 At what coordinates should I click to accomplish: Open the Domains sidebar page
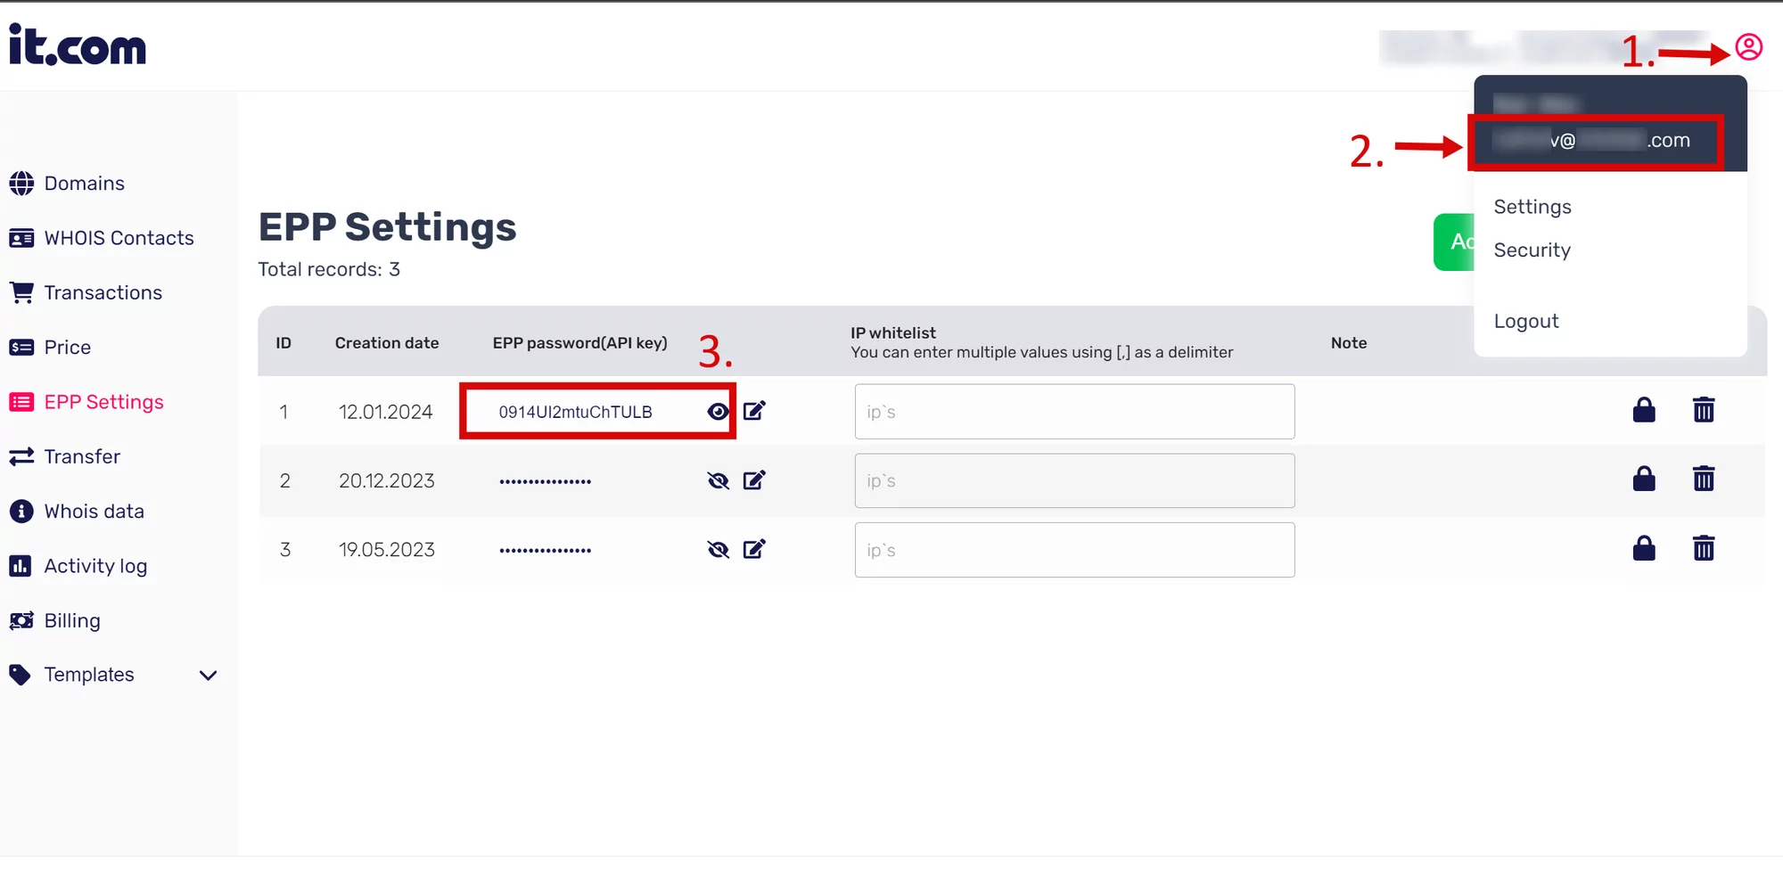click(x=84, y=184)
